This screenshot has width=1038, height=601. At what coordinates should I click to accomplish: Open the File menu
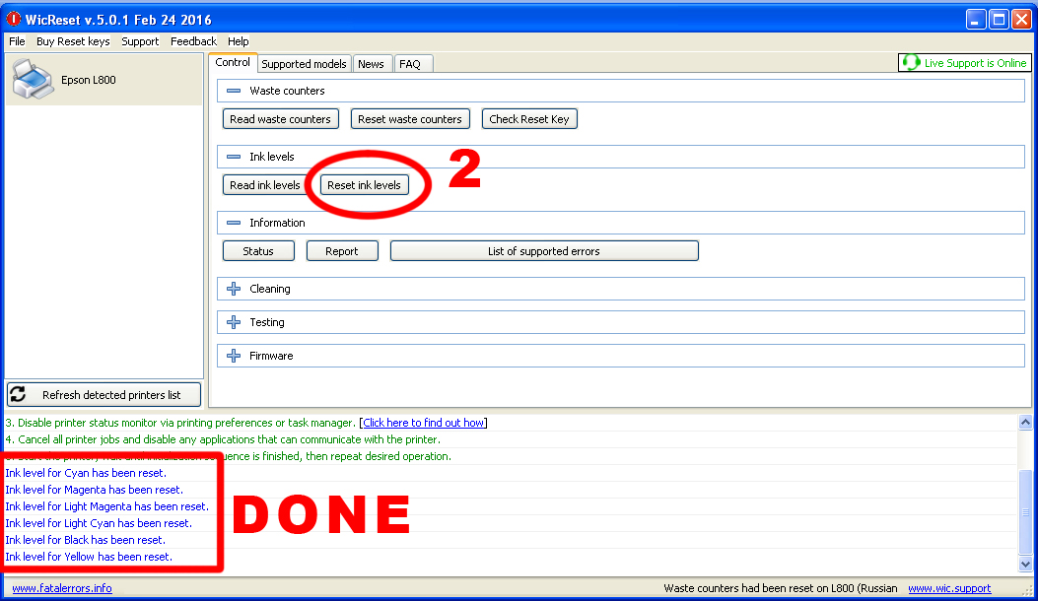point(17,41)
